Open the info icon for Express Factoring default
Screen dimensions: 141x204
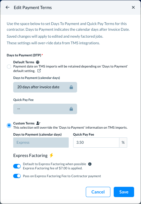[x=90, y=164]
